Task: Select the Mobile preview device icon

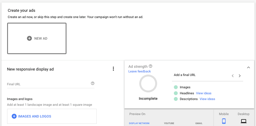Action: [x=224, y=121]
